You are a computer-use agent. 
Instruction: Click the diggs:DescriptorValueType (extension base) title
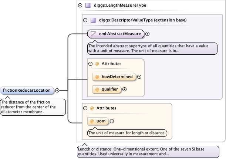pyautogui.click(x=143, y=20)
